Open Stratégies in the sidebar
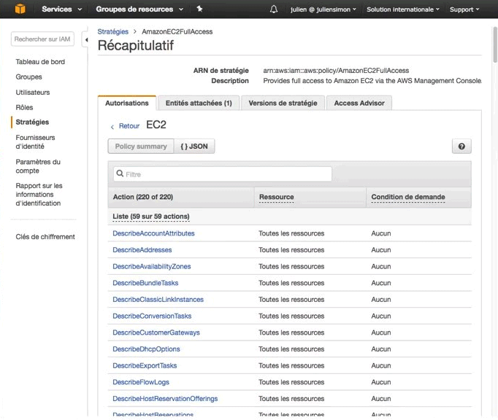Image resolution: width=498 pixels, height=420 pixels. (32, 122)
